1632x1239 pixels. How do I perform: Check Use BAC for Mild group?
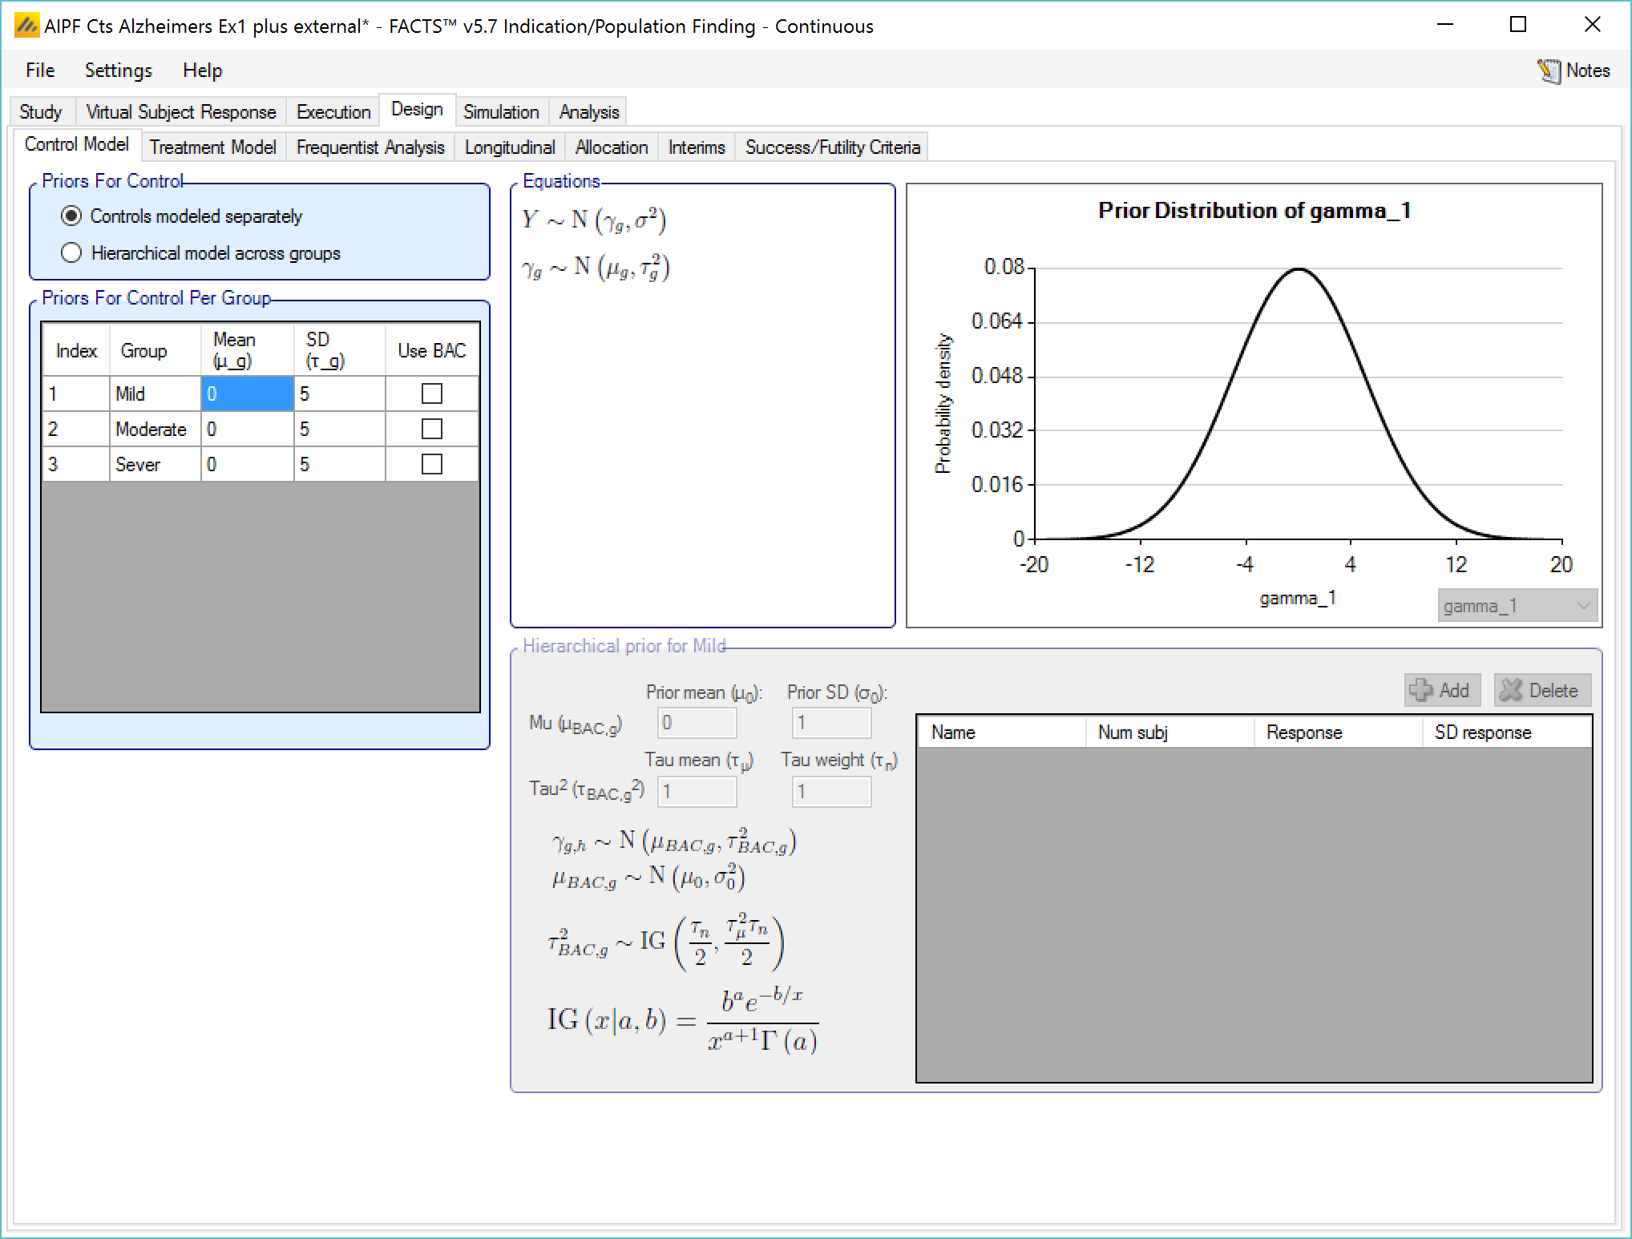click(431, 393)
